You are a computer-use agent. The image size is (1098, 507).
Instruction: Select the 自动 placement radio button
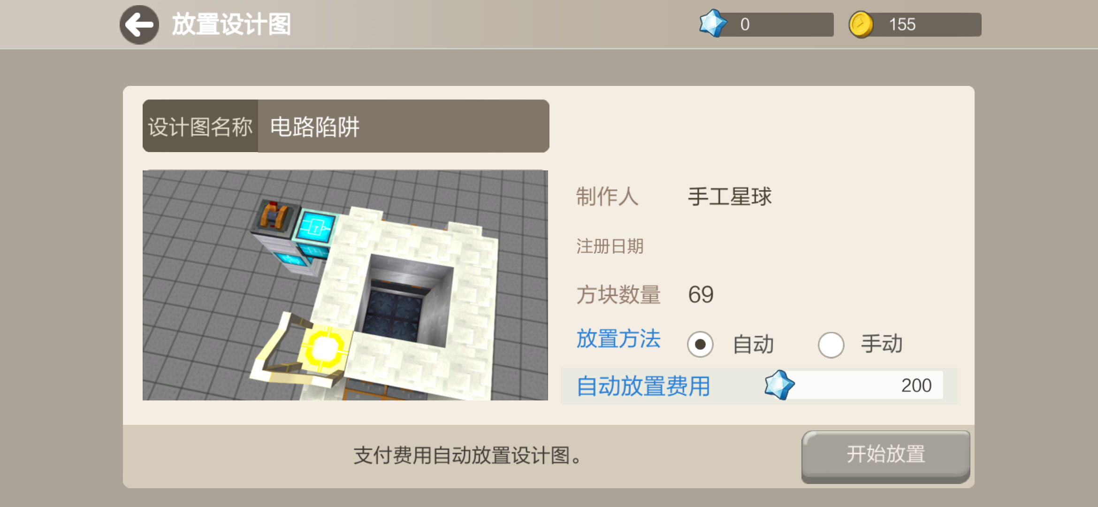[x=700, y=345]
